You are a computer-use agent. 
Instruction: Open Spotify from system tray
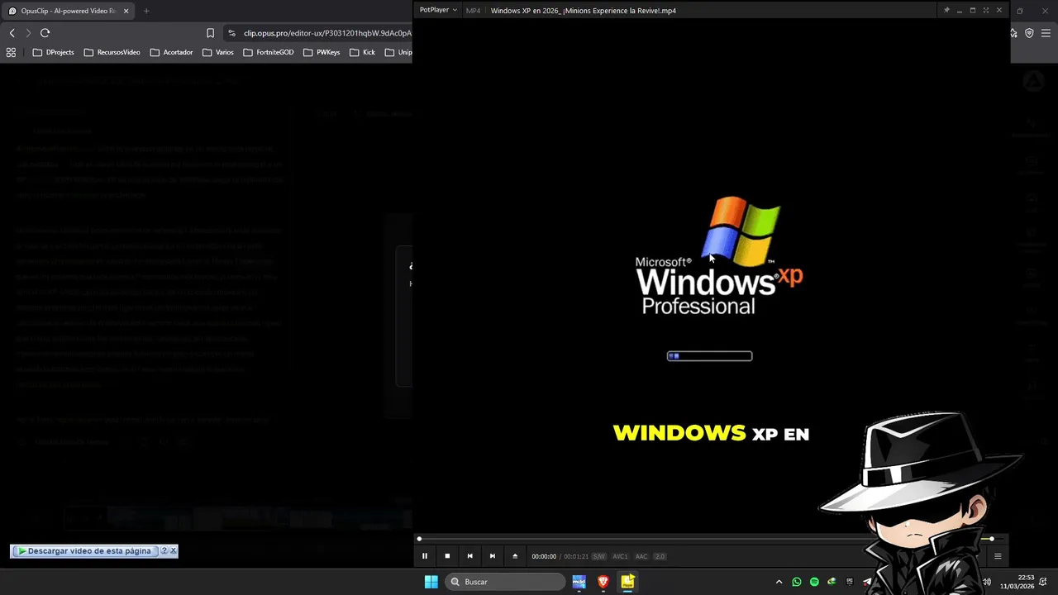pos(814,582)
